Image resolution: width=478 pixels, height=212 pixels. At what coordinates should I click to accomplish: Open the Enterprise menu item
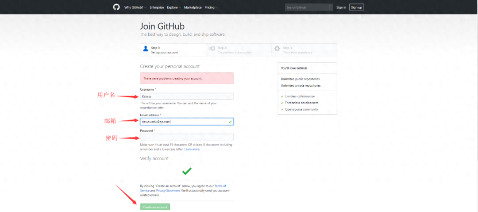click(157, 8)
